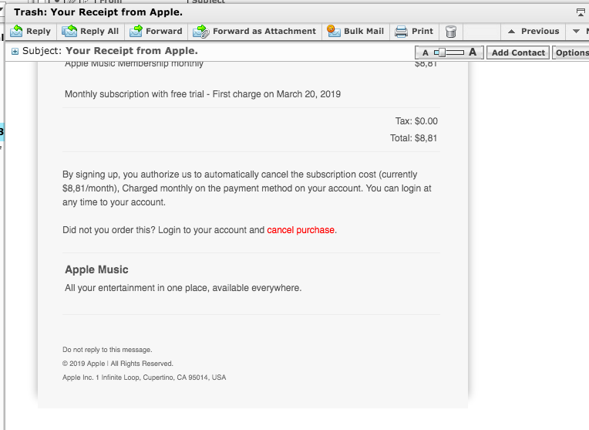Click the pop-out window icon in title bar
Screen dimensions: 589x430
click(x=581, y=12)
